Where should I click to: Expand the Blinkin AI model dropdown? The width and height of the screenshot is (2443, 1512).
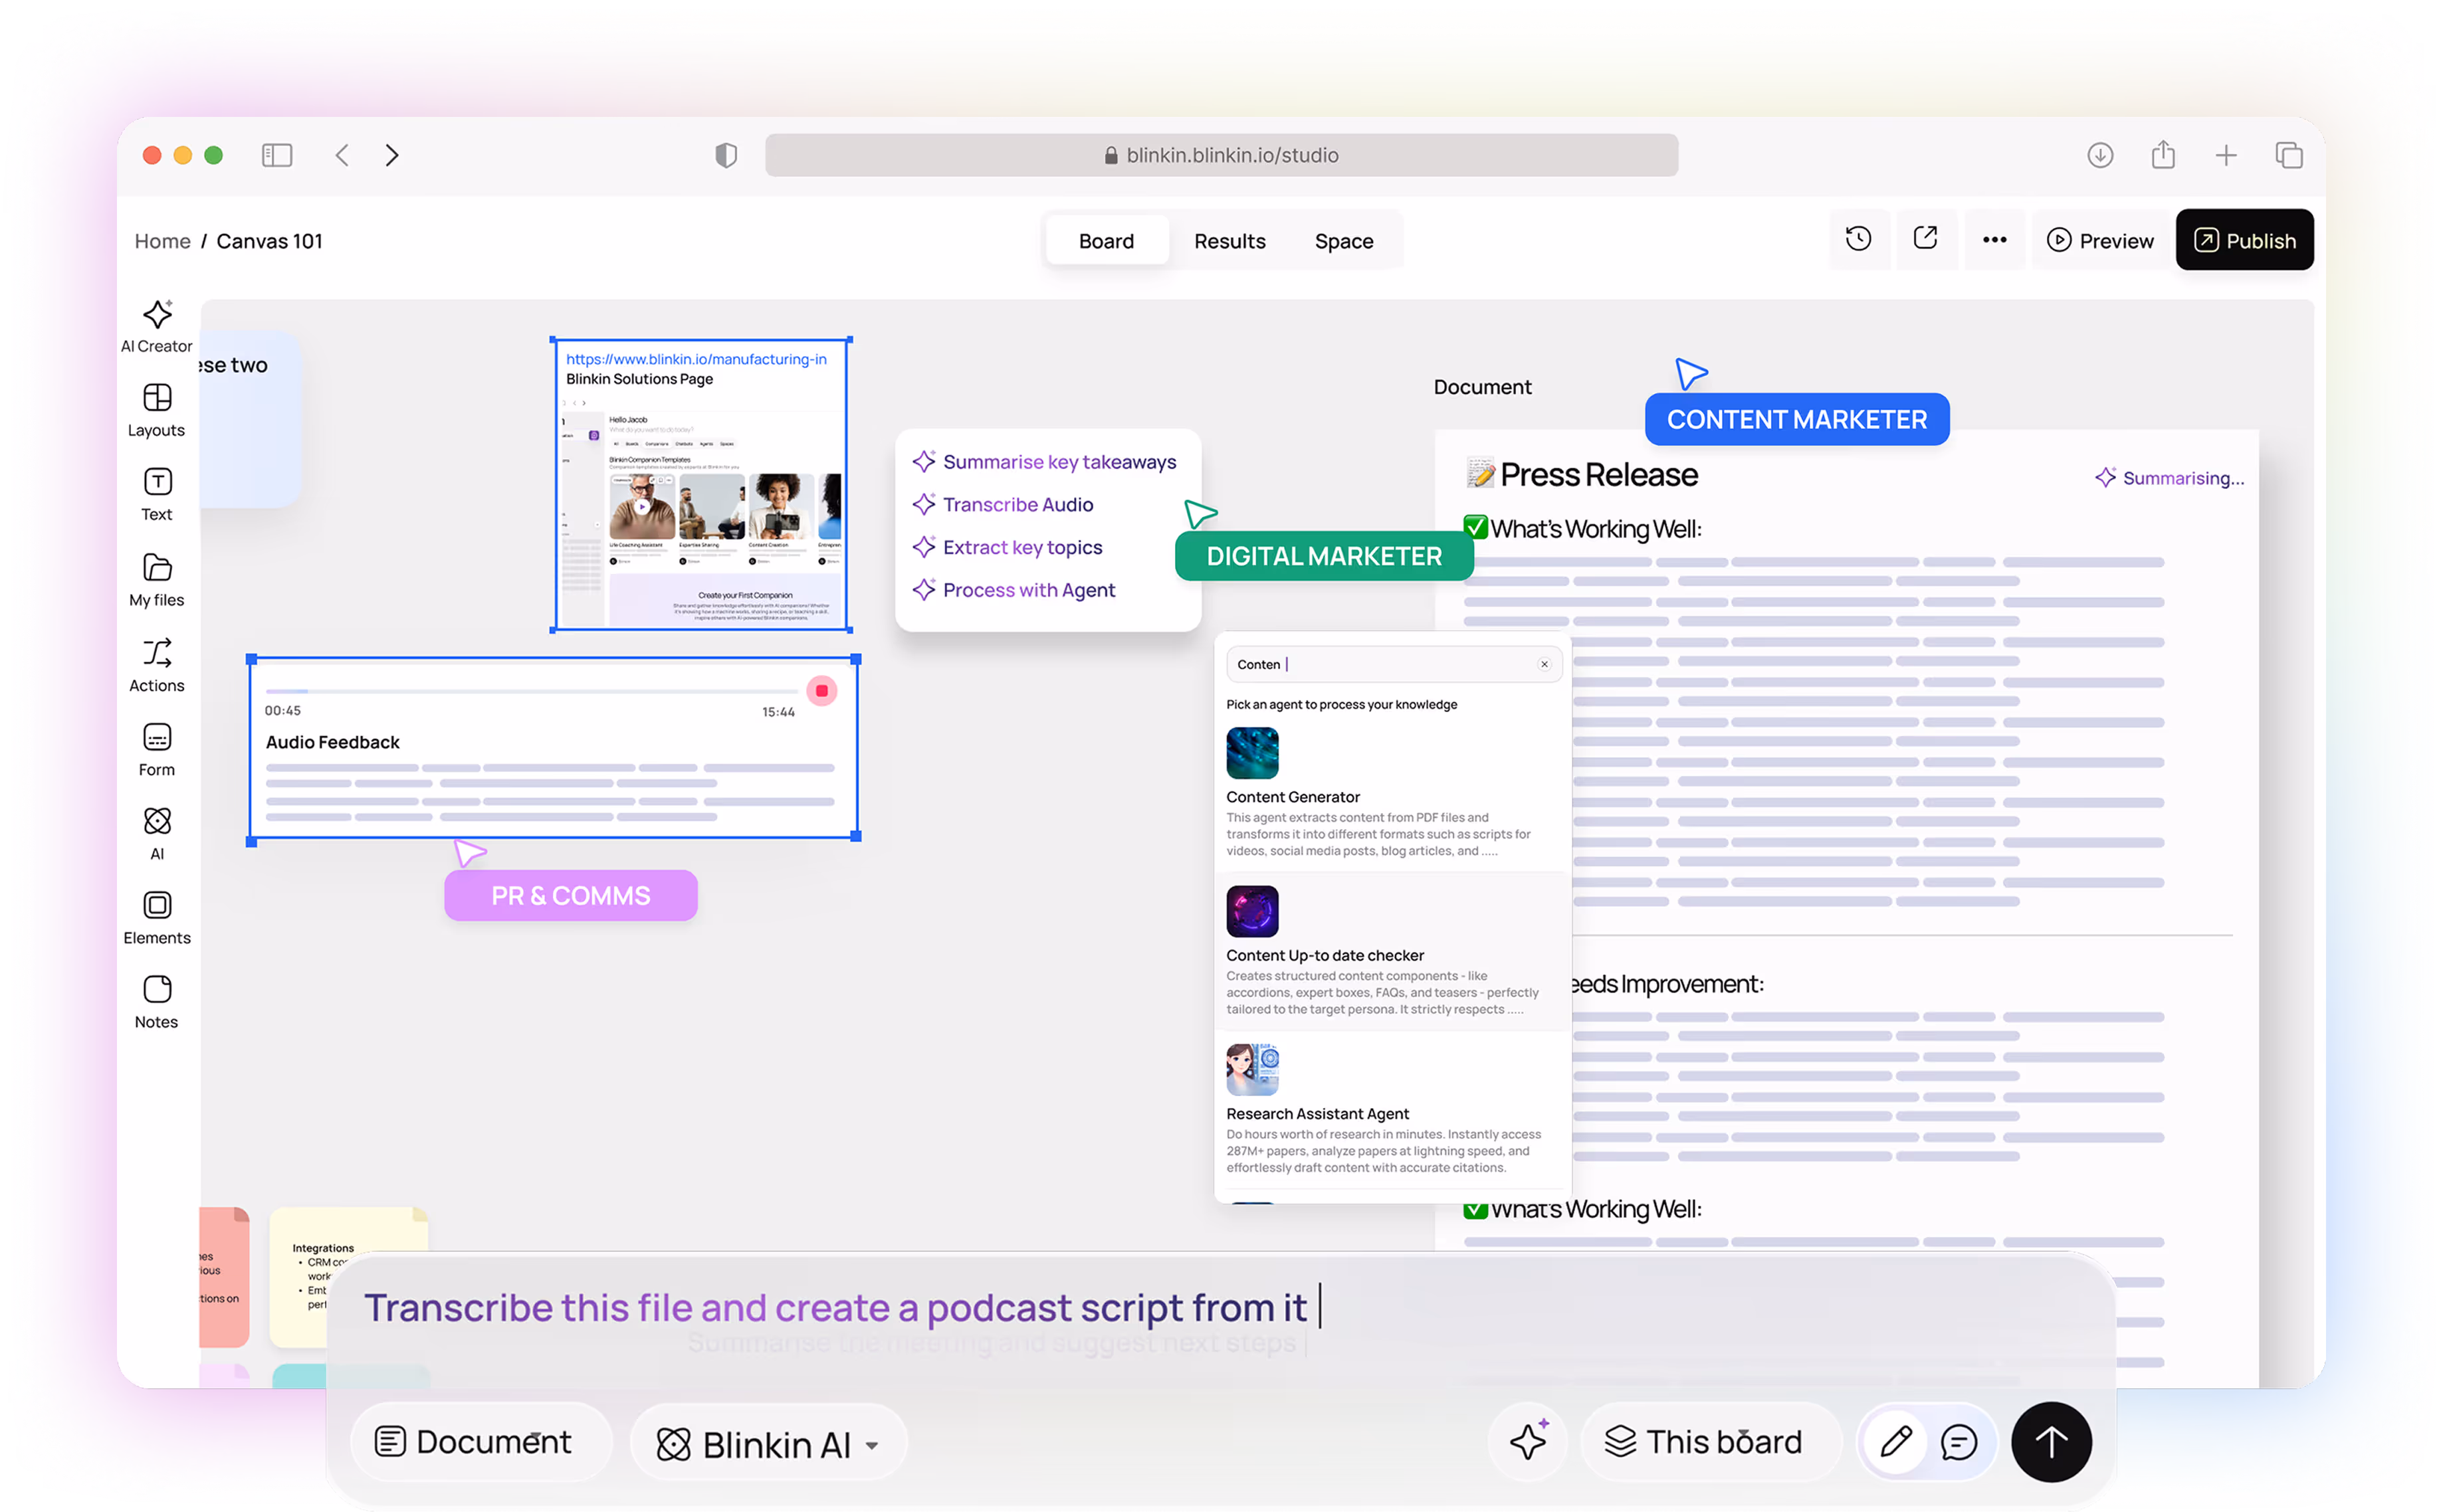(x=768, y=1444)
